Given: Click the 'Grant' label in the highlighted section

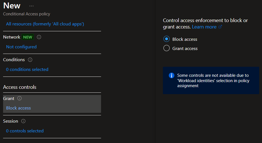Looking at the screenshot, I should [x=9, y=99].
